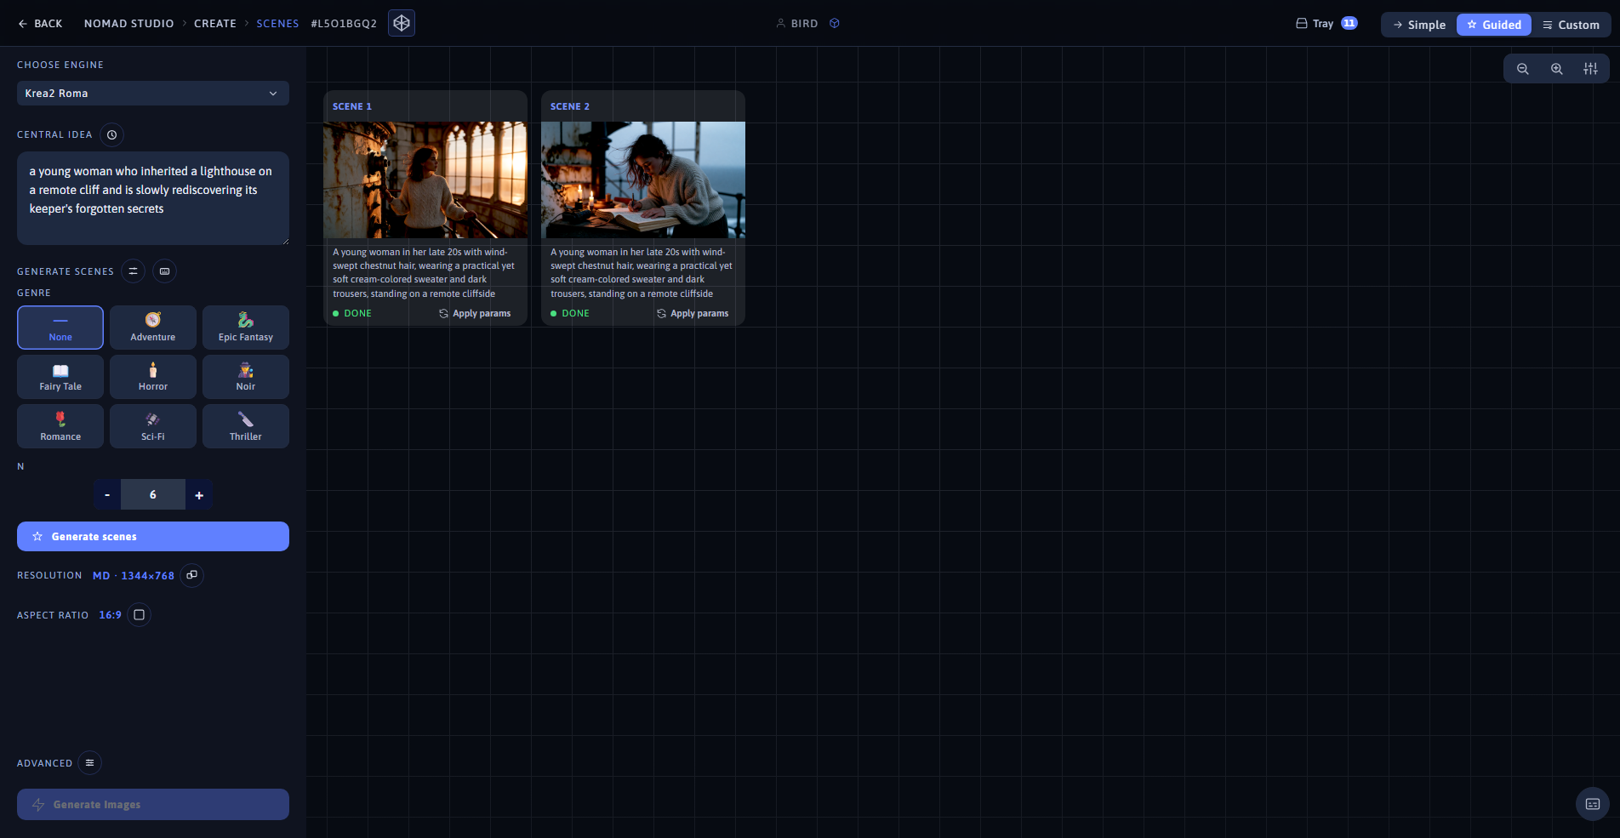Image resolution: width=1620 pixels, height=838 pixels.
Task: Click the central idea text area
Action: [153, 198]
